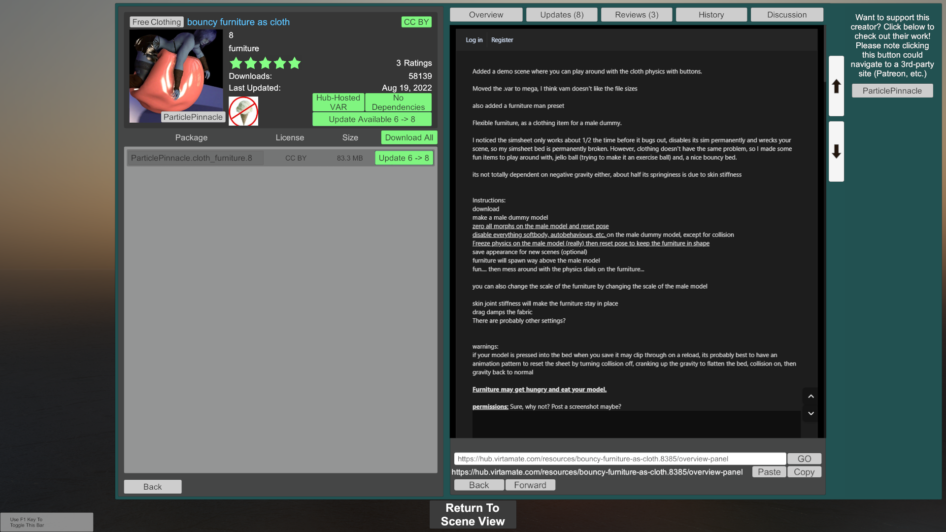
Task: Open the Updates (8) tab
Action: pyautogui.click(x=562, y=15)
